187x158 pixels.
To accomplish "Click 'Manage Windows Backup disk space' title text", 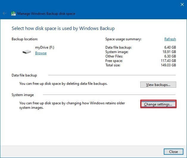I will 46,14.
